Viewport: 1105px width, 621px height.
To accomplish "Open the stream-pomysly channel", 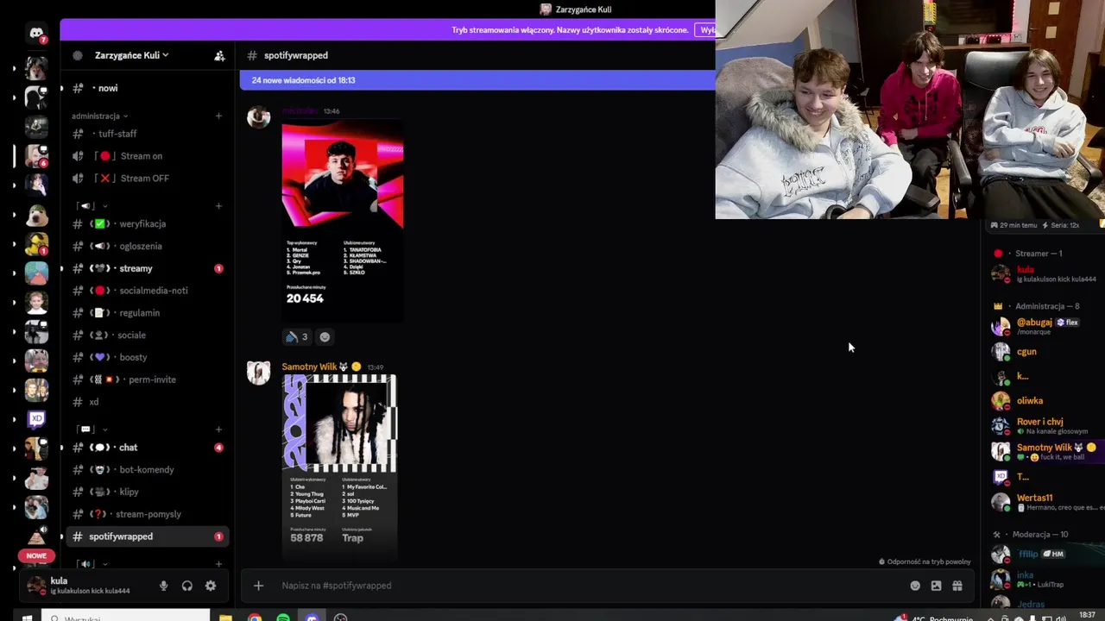I will point(147,514).
